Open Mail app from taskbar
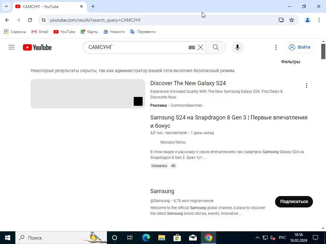This screenshot has height=244, width=326. pyautogui.click(x=193, y=238)
